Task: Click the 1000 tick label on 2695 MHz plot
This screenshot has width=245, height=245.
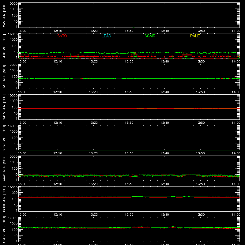Action: click(14, 131)
